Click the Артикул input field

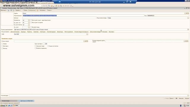[59, 18]
